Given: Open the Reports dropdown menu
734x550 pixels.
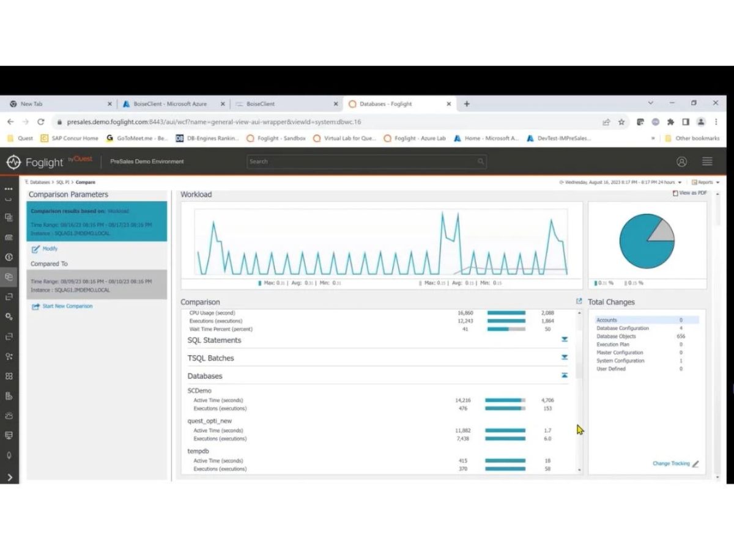Looking at the screenshot, I should click(x=702, y=182).
